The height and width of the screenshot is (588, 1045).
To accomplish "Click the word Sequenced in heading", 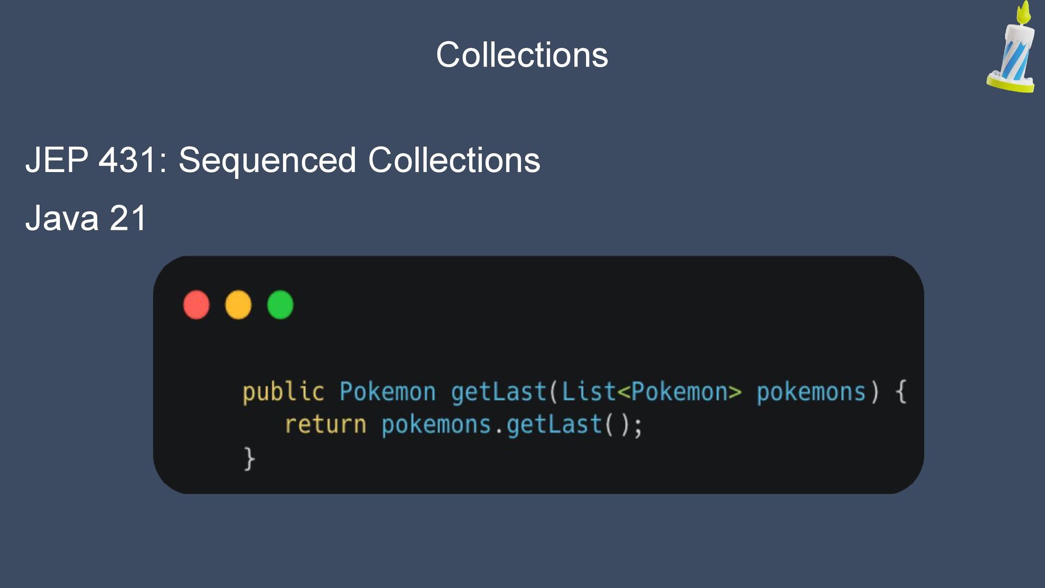I will (x=267, y=160).
